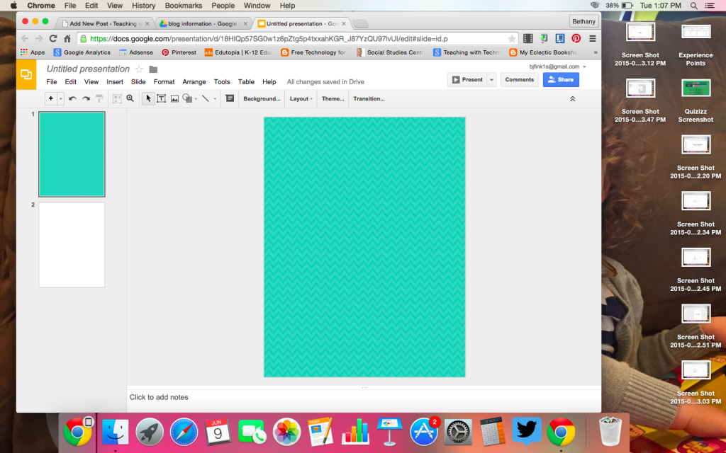Screen dimensions: 726x453
Task: Open the Layout dropdown
Action: pyautogui.click(x=301, y=98)
